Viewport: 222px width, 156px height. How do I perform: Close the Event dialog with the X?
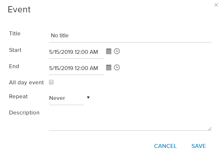(x=216, y=5)
